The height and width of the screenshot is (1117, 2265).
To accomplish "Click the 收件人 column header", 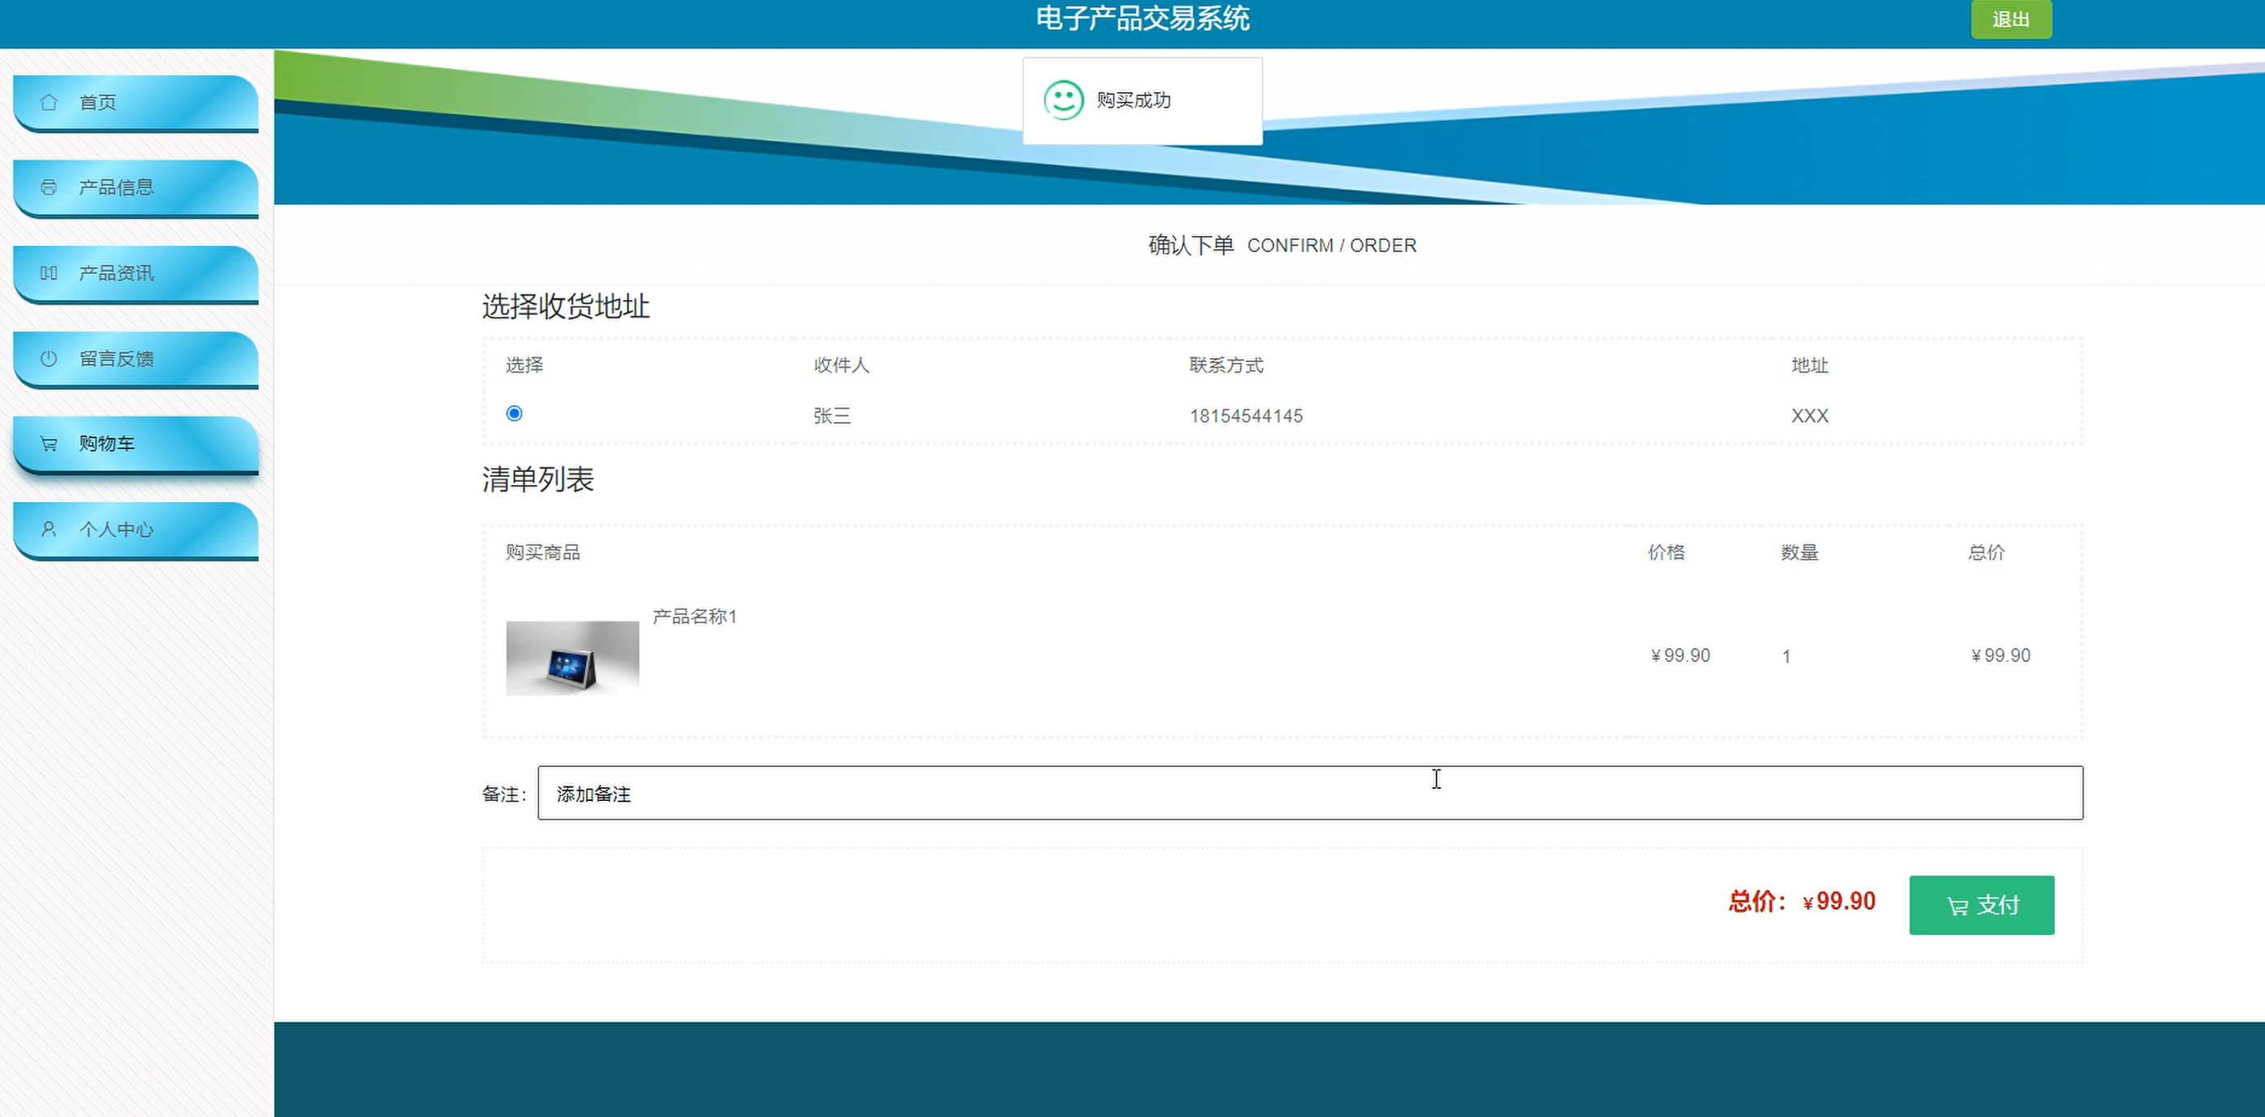I will tap(841, 365).
